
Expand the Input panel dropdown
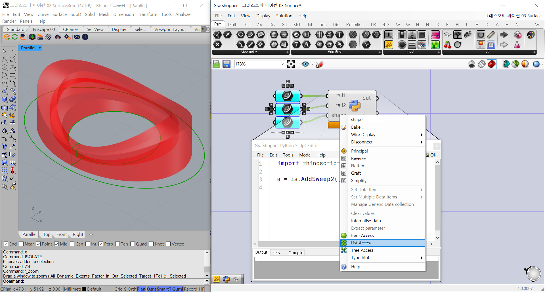439,52
